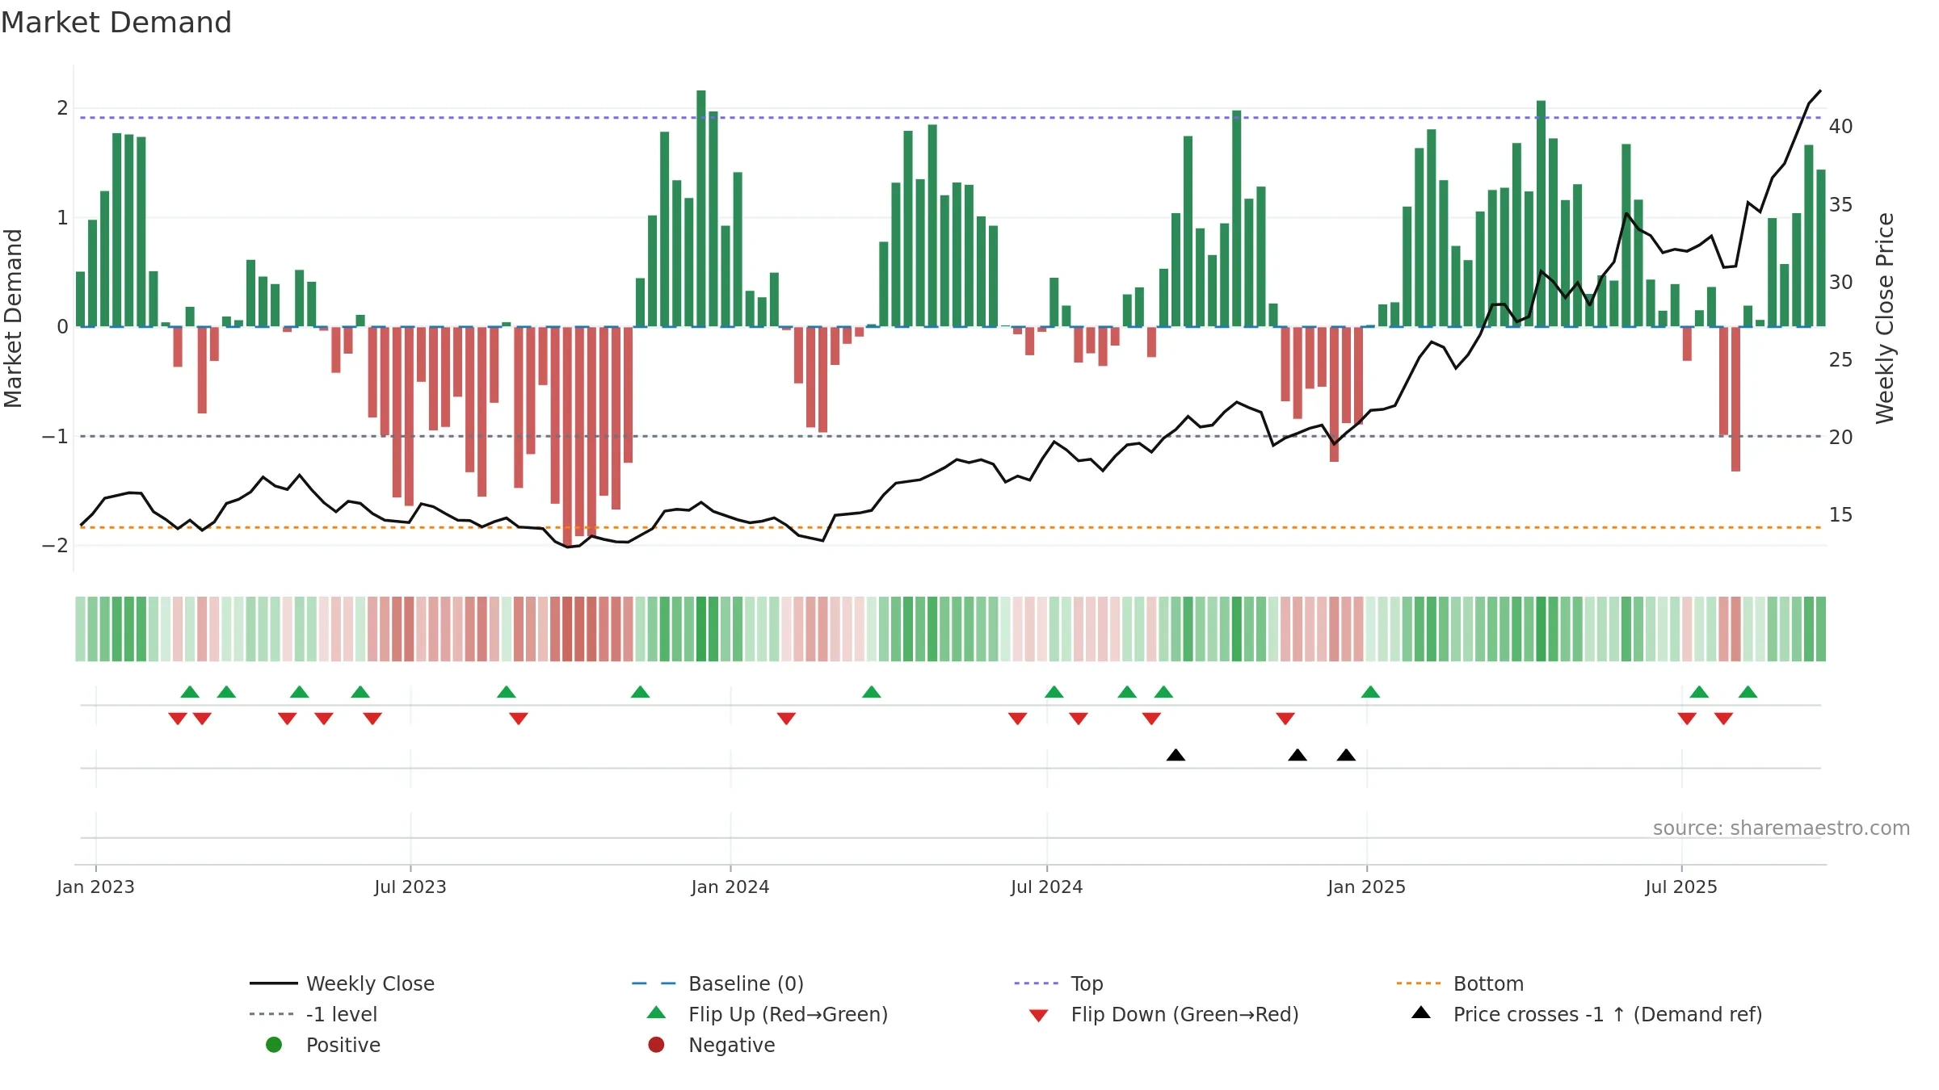Click the Jan 2025 axis label
This screenshot has height=1090, width=1939.
[x=1367, y=887]
